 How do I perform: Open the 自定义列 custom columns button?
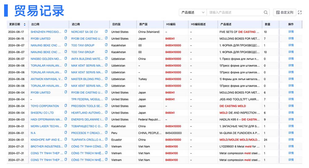[285, 12]
